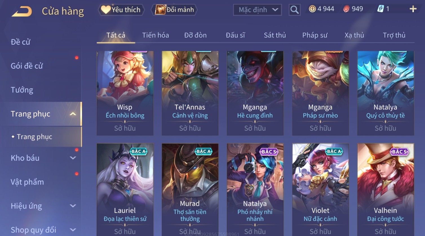425x236 pixels.
Task: Select the Tiến hóa tab
Action: 156,35
